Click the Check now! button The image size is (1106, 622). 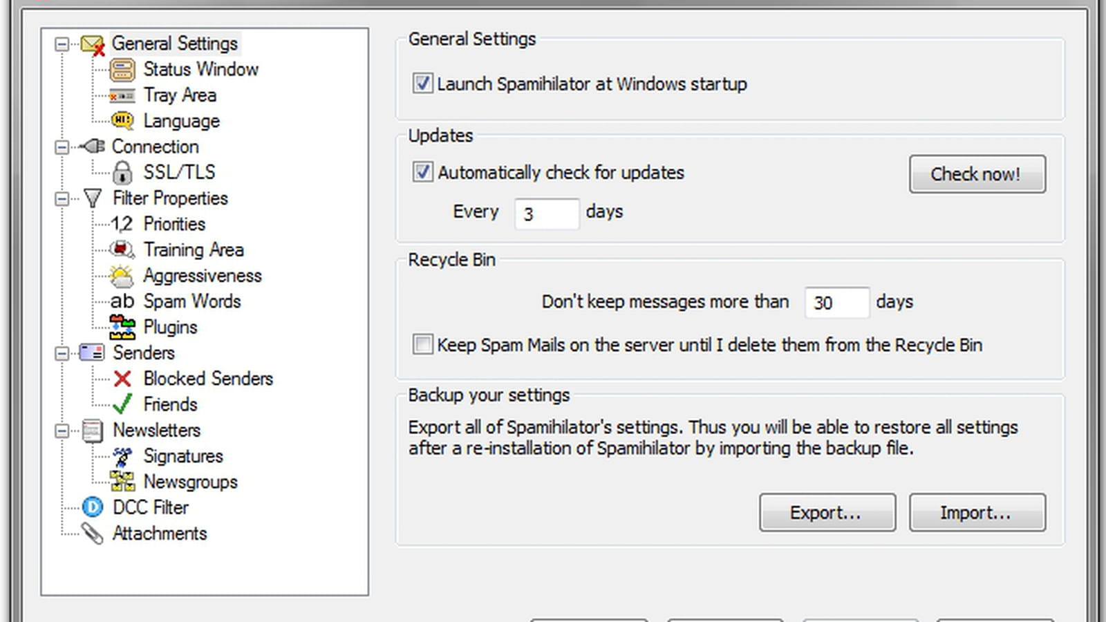tap(977, 173)
